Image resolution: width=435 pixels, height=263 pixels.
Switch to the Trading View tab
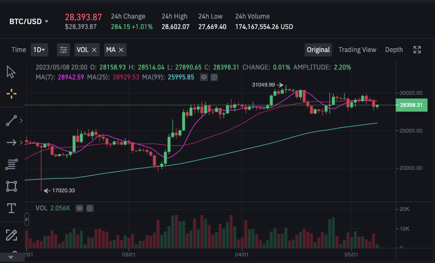pyautogui.click(x=357, y=50)
